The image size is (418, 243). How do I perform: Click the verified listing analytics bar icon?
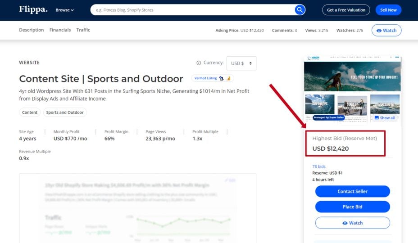tap(228, 78)
